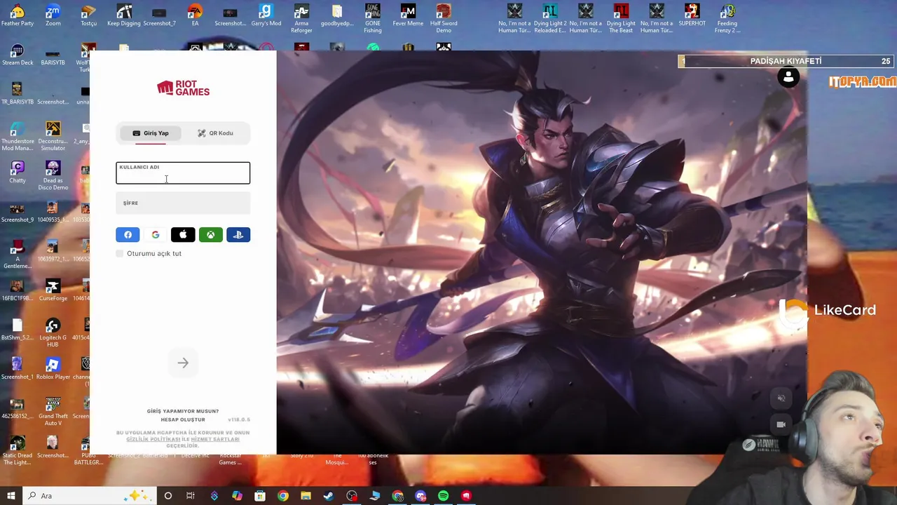Tick the 'Oturumu açık tut' checkbox
The height and width of the screenshot is (505, 897).
tap(120, 253)
